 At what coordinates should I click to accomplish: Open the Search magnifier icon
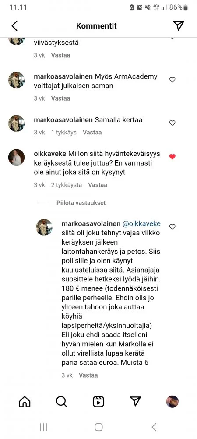[61, 402]
